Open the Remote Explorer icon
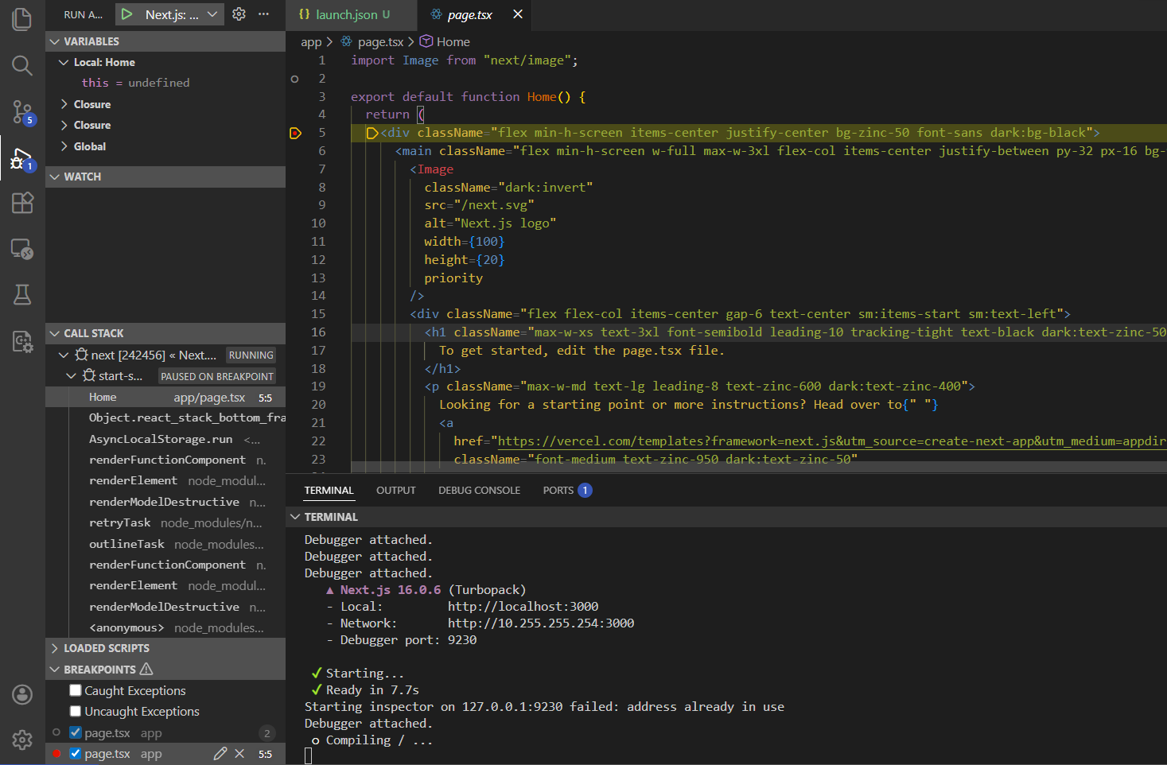 (22, 249)
